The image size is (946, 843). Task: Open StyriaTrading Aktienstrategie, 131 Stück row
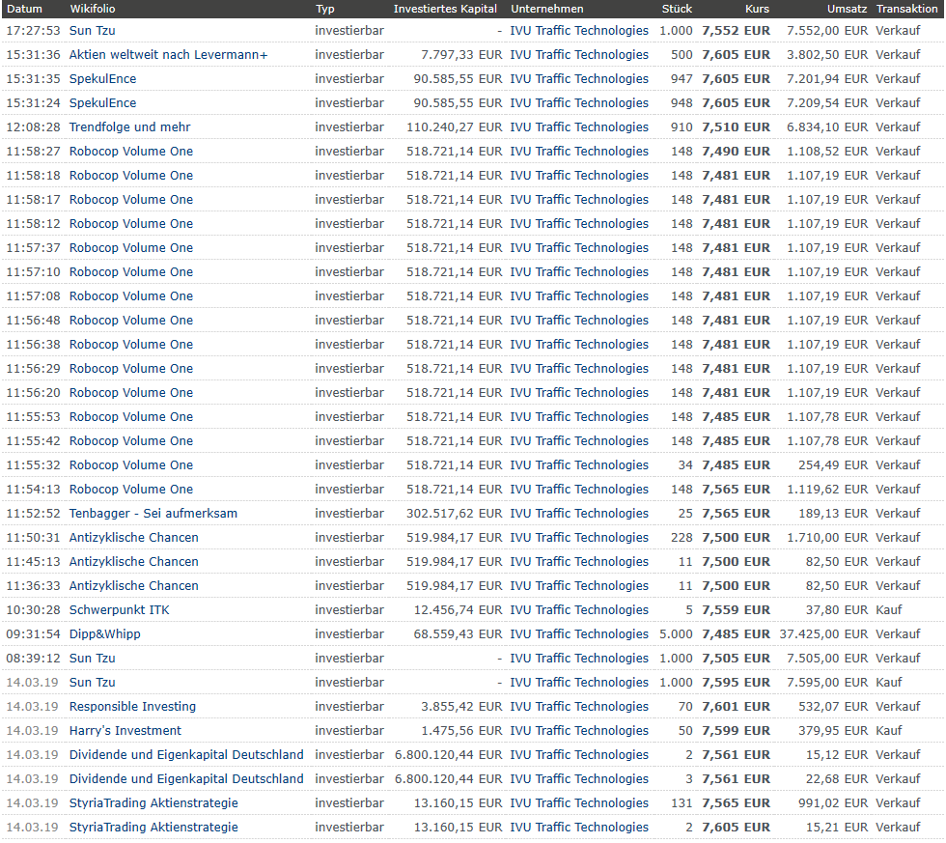click(153, 803)
